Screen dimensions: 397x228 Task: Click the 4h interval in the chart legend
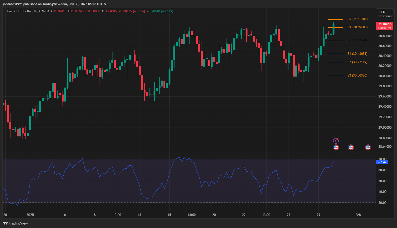[x=35, y=11]
